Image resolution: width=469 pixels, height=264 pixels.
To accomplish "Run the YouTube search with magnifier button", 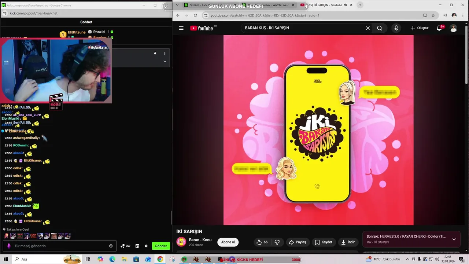I will pos(380,28).
